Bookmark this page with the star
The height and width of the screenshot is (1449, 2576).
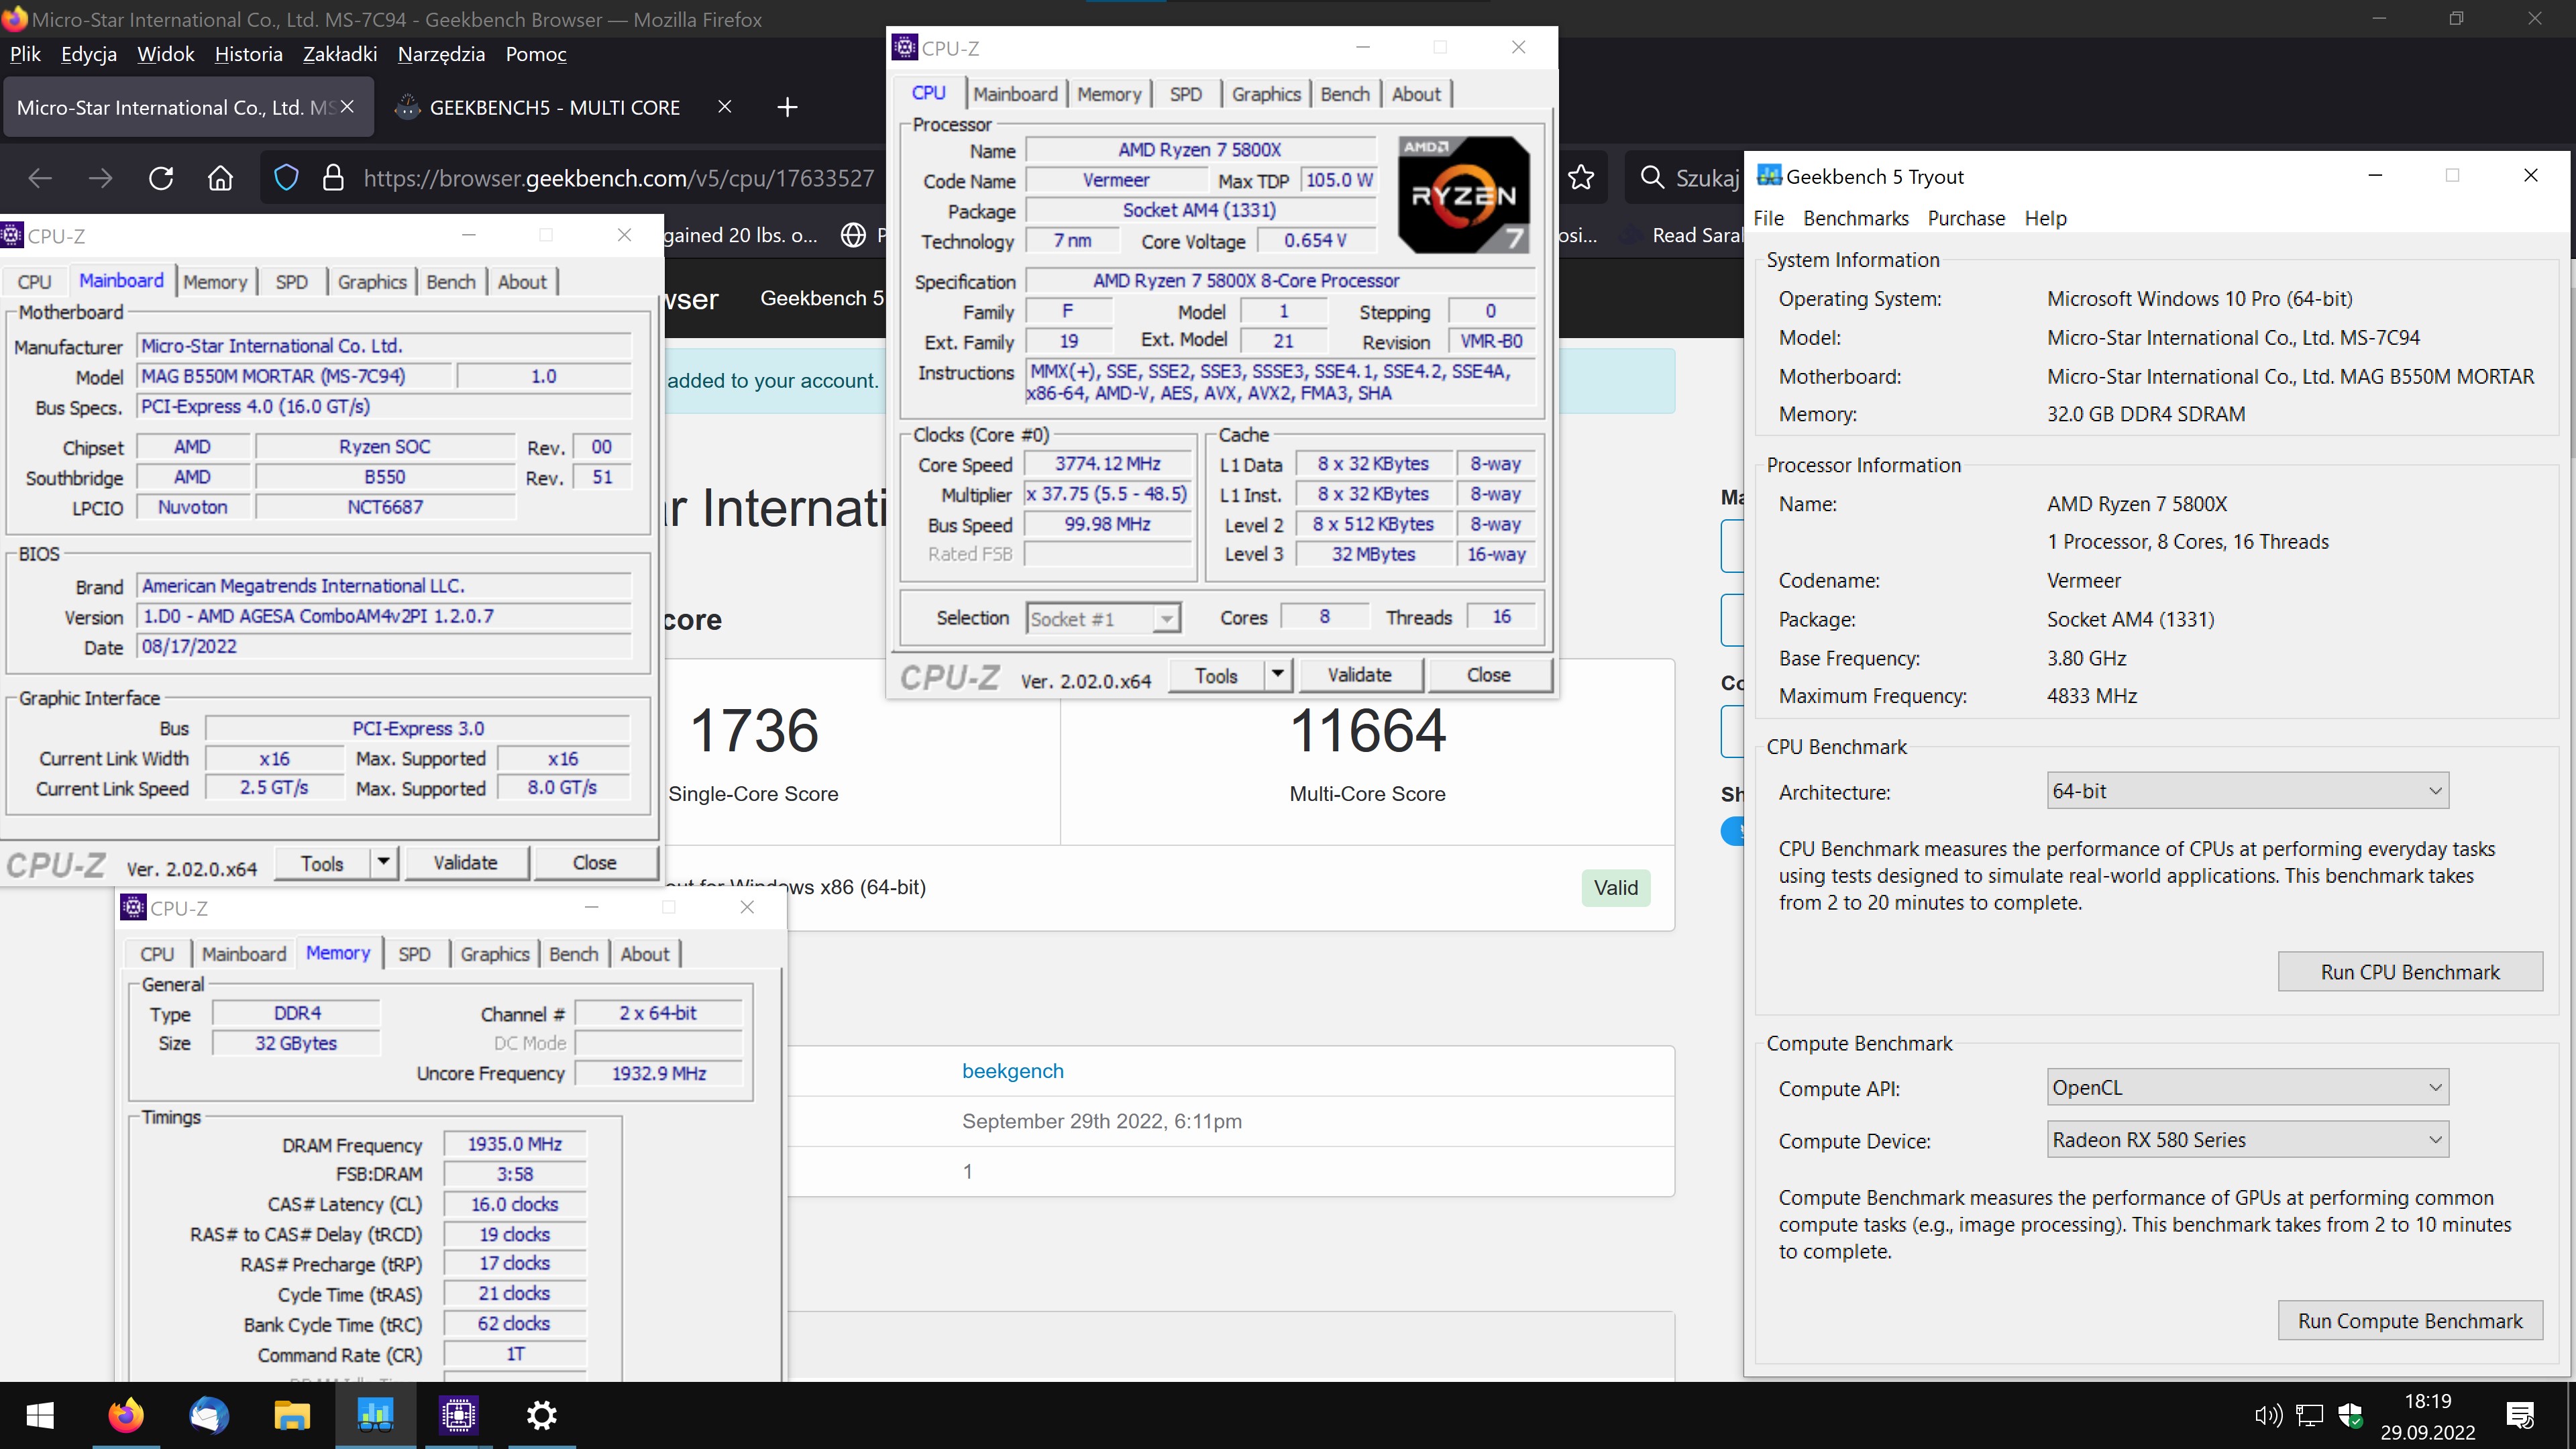pos(1581,178)
